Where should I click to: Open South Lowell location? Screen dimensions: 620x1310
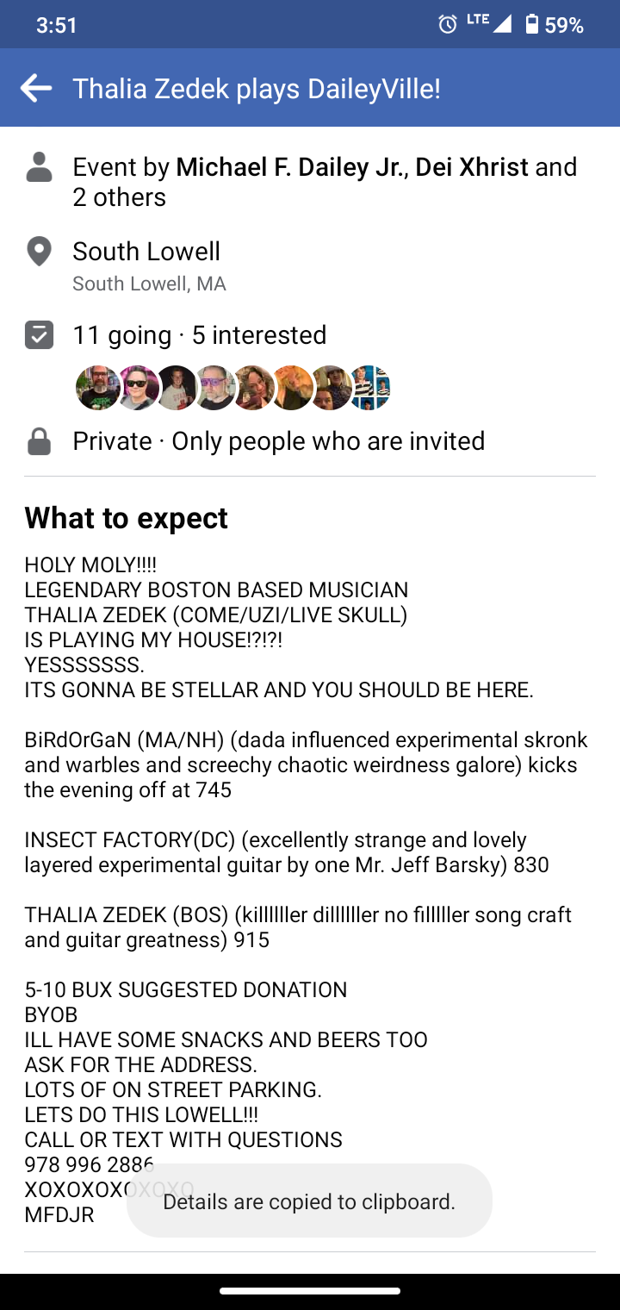[x=146, y=252]
